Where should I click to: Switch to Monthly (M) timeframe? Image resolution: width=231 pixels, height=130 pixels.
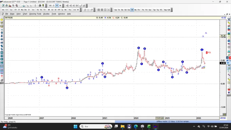pyautogui.click(x=60, y=5)
